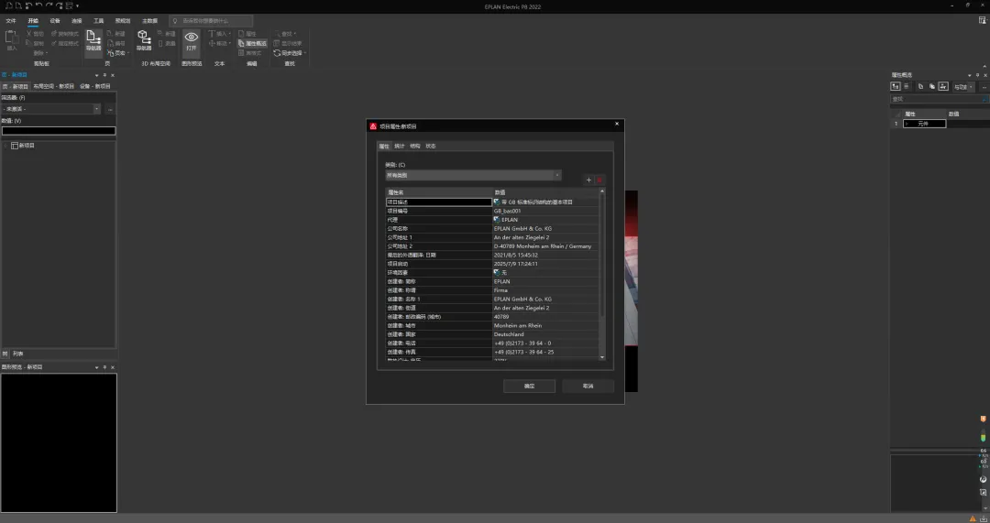Click the +49 (0)2173 - 39 64 - 25 fax value
This screenshot has width=990, height=523.
pos(524,353)
